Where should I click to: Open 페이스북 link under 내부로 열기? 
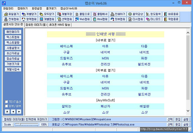pyautogui.click(x=66, y=46)
